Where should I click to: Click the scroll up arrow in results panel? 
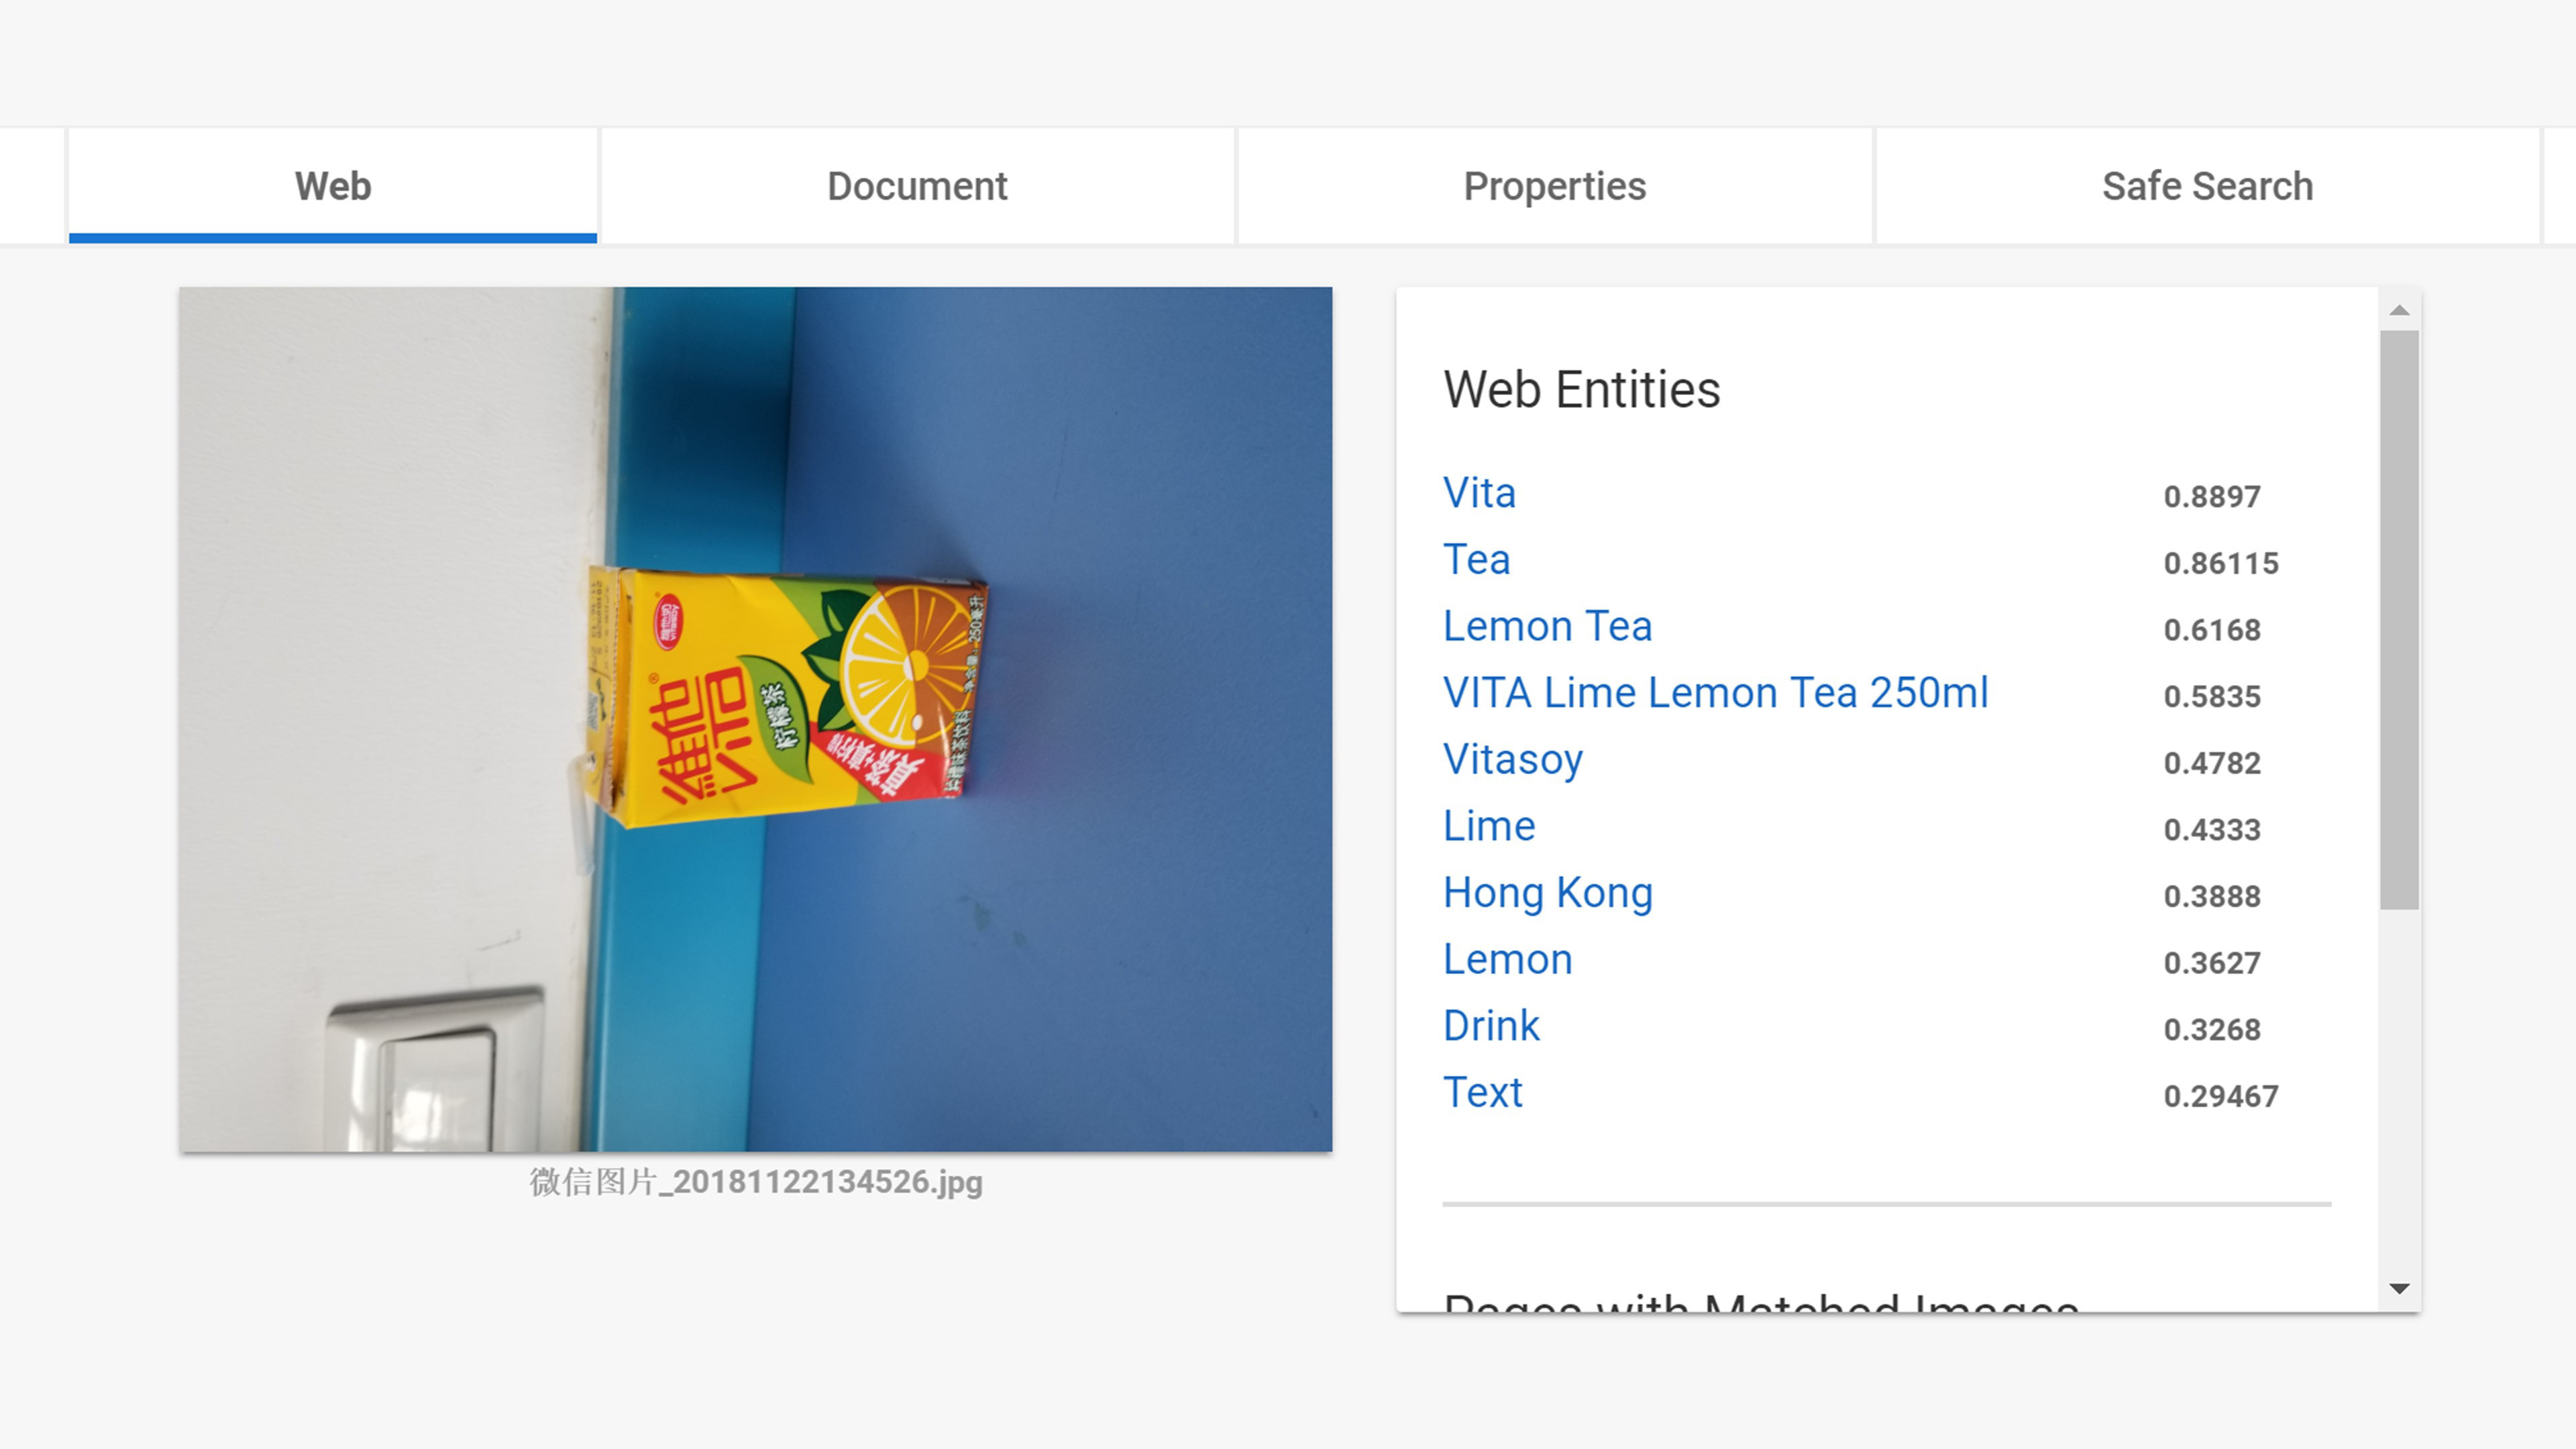point(2398,311)
